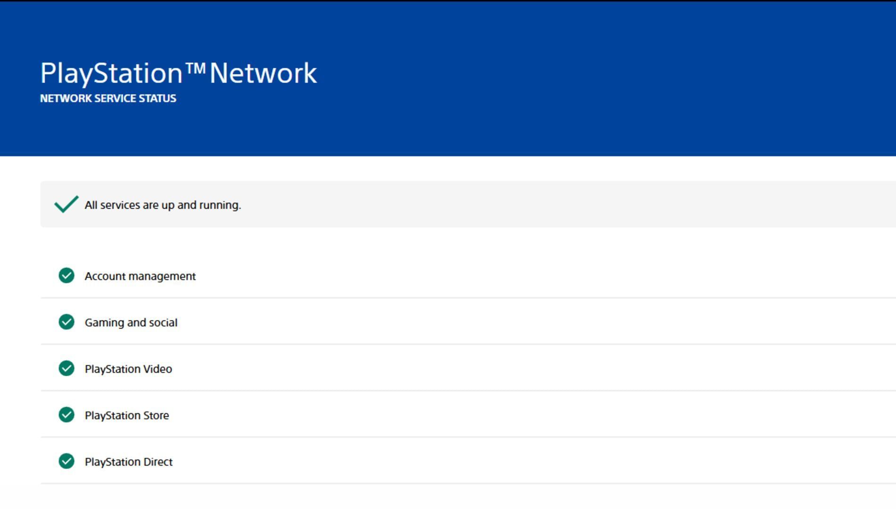Click Gaming and social status check icon

pyautogui.click(x=66, y=322)
